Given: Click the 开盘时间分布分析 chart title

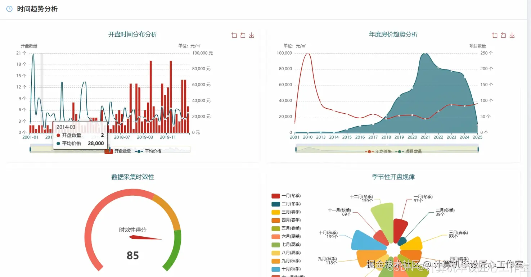Looking at the screenshot, I should [x=133, y=35].
